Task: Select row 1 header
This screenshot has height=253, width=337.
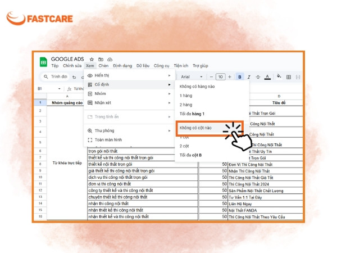Action: coord(40,103)
